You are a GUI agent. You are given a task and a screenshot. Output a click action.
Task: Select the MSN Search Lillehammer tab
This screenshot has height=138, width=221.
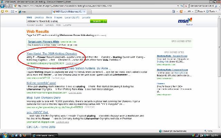[69, 12]
